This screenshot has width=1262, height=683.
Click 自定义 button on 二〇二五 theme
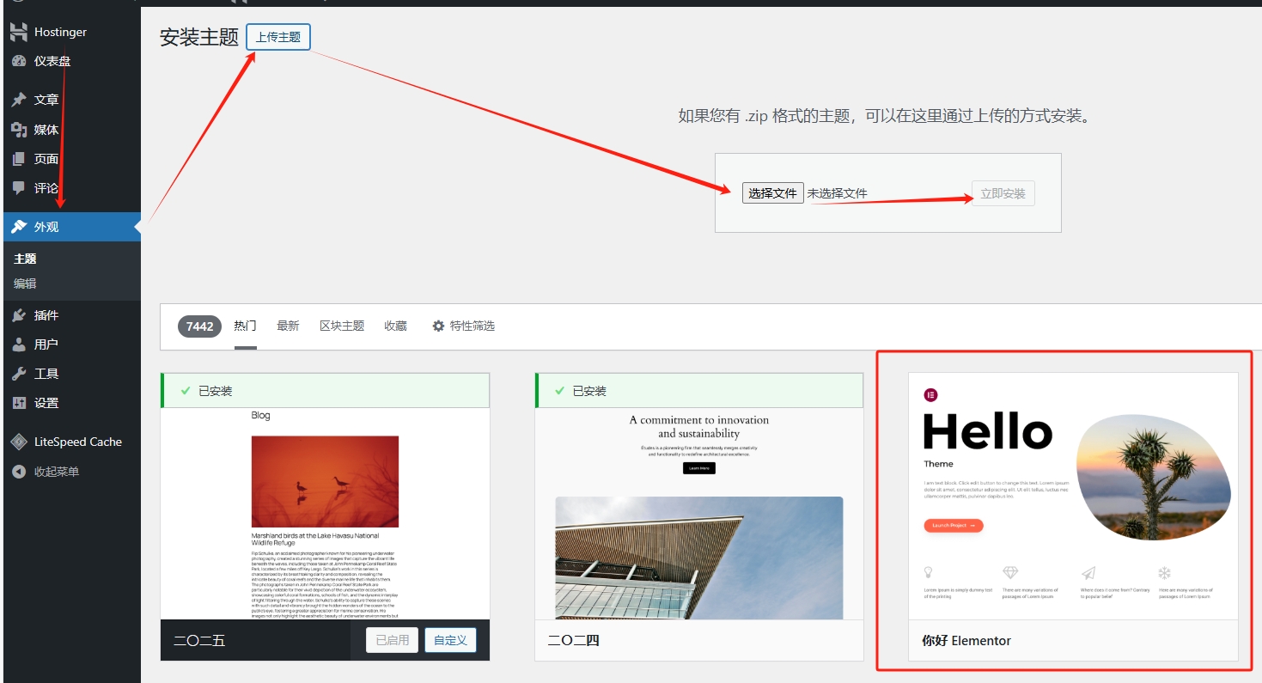tap(450, 640)
